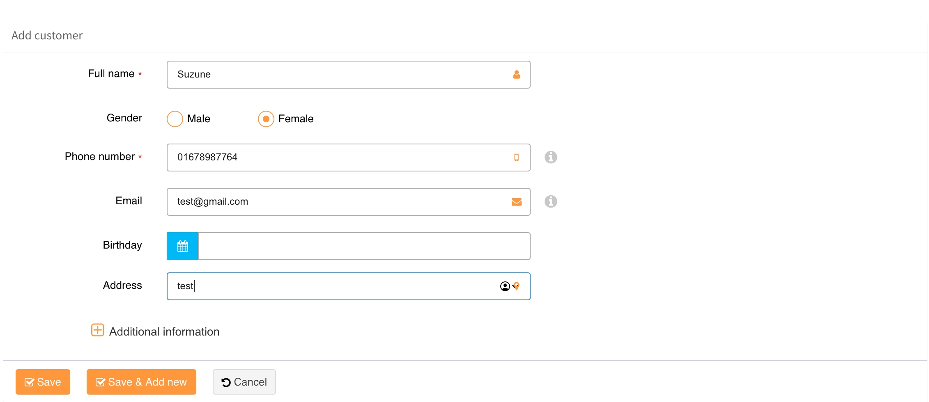Expand the Additional information section
The height and width of the screenshot is (402, 929).
[x=164, y=331]
